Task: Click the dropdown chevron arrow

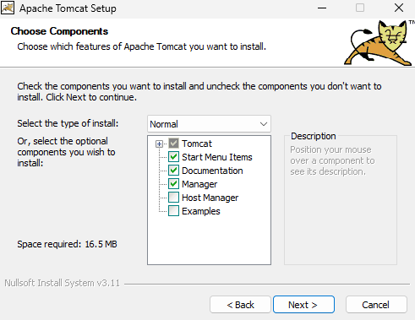Action: pos(264,124)
